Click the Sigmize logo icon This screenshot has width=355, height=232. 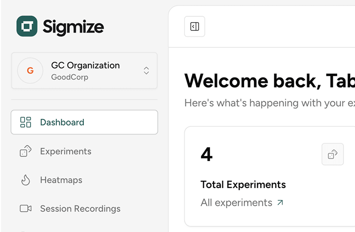pyautogui.click(x=27, y=26)
